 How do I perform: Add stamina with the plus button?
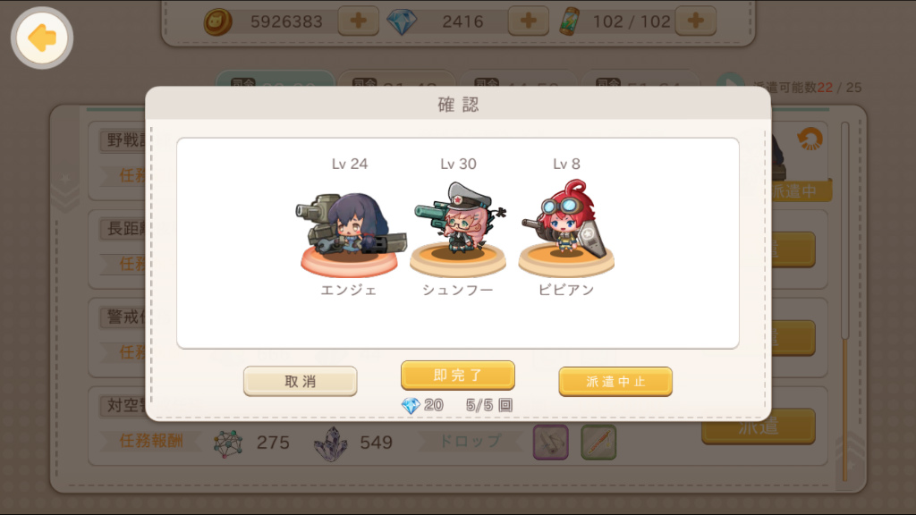(695, 21)
